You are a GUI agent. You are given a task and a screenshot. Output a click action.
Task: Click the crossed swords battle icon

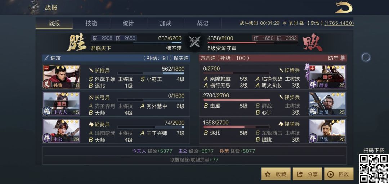tap(194, 42)
